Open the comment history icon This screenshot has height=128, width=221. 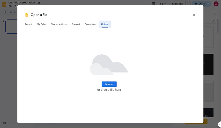point(153,4)
